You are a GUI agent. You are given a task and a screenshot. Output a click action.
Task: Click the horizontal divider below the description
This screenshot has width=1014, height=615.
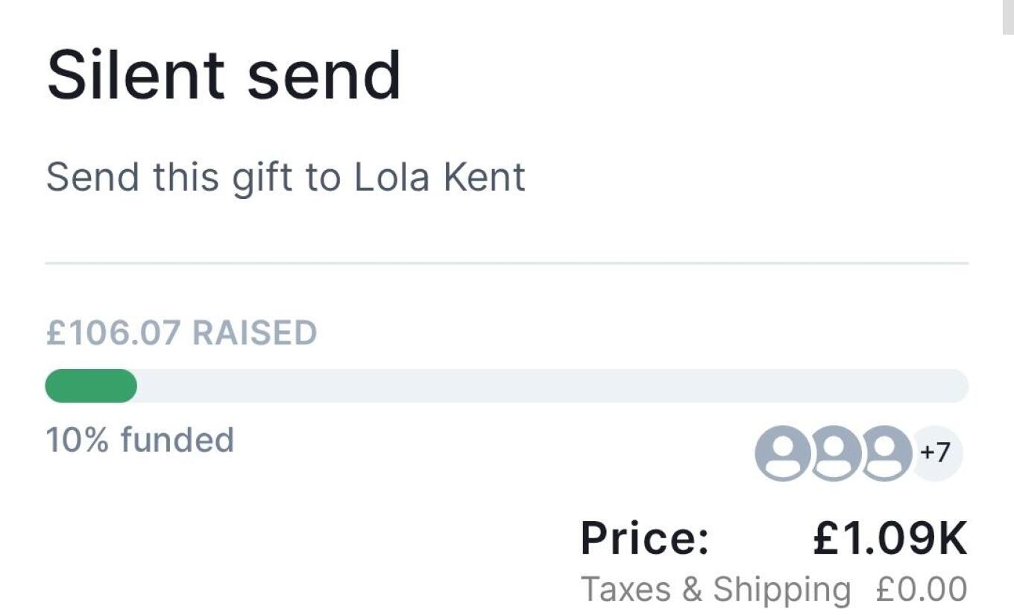pos(507,263)
